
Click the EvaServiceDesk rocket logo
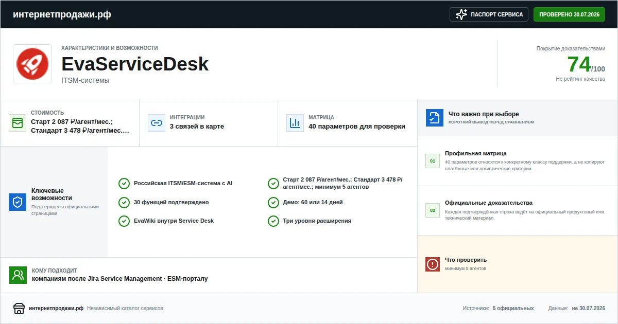[32, 64]
